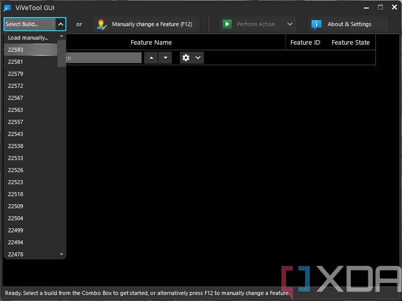
Task: Select build 22499 in the dropdown list
Action: [31, 230]
